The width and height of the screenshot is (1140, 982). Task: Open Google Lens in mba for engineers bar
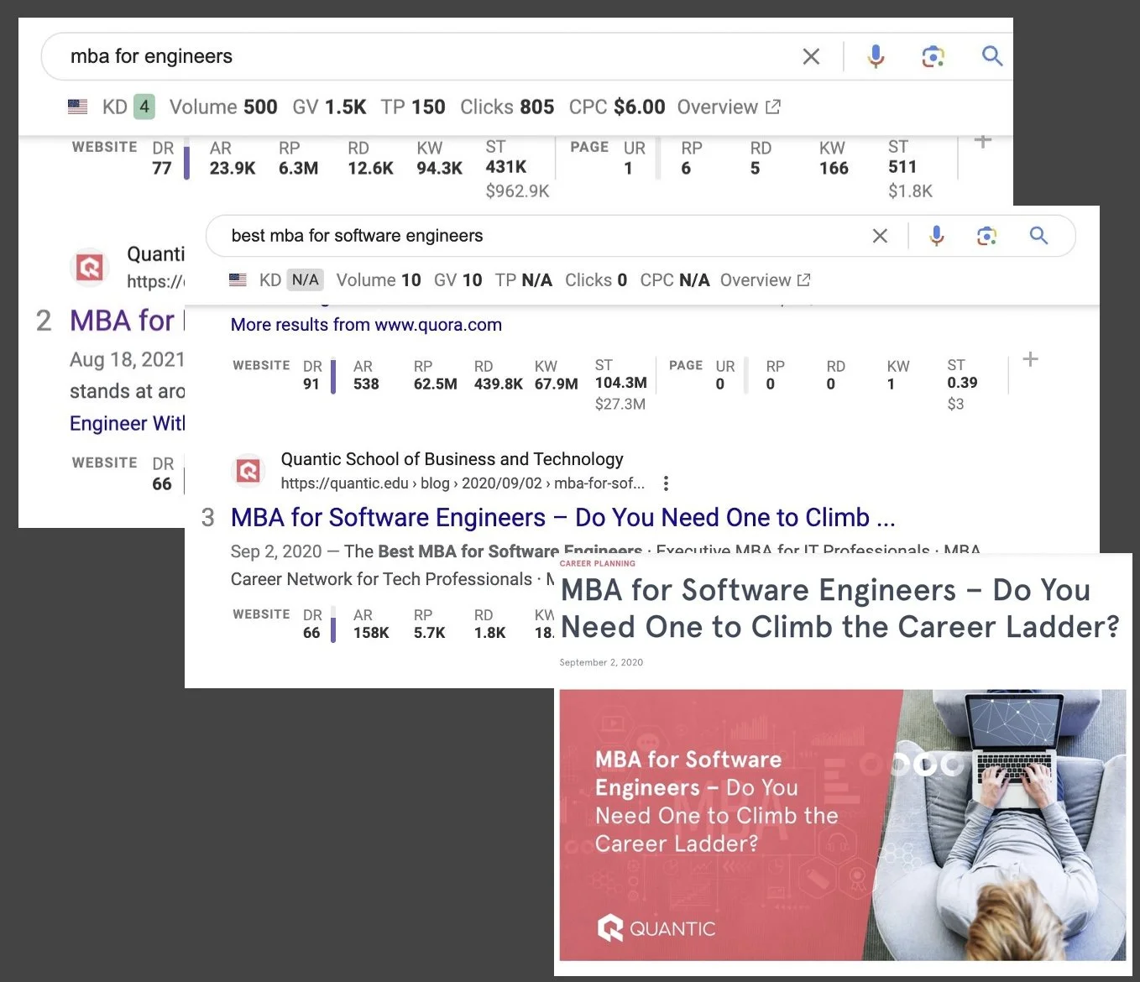point(933,56)
